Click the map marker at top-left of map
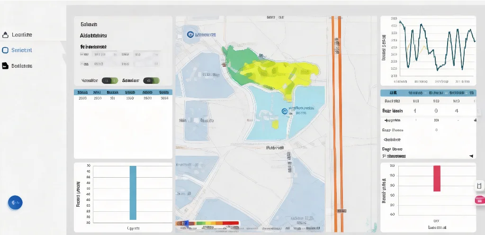This screenshot has height=235, width=485. click(190, 35)
